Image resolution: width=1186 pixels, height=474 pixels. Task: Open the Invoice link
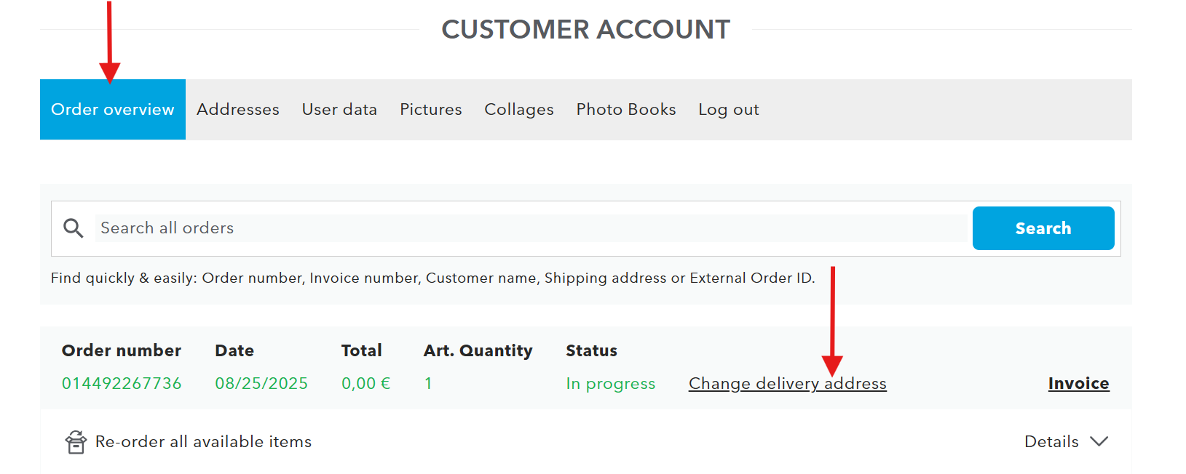tap(1078, 383)
